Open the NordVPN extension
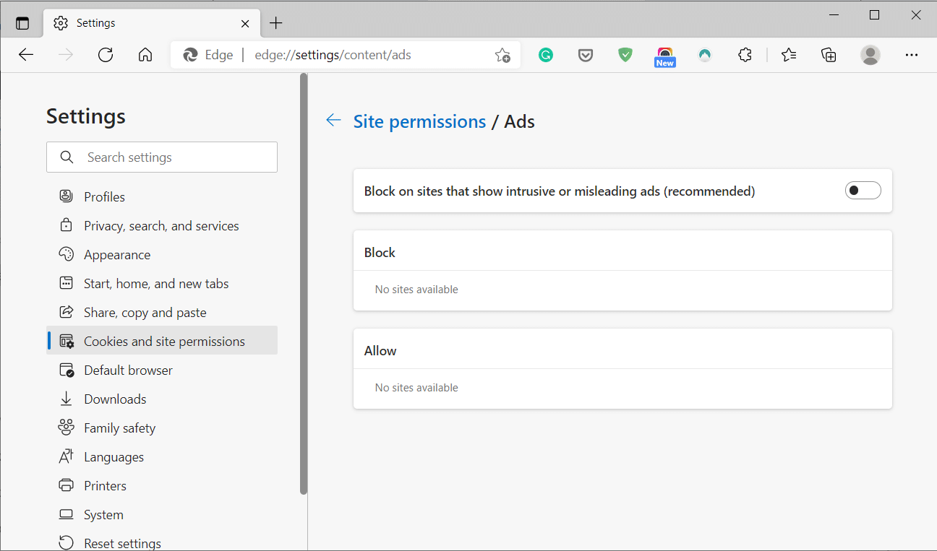The height and width of the screenshot is (551, 937). pos(704,55)
